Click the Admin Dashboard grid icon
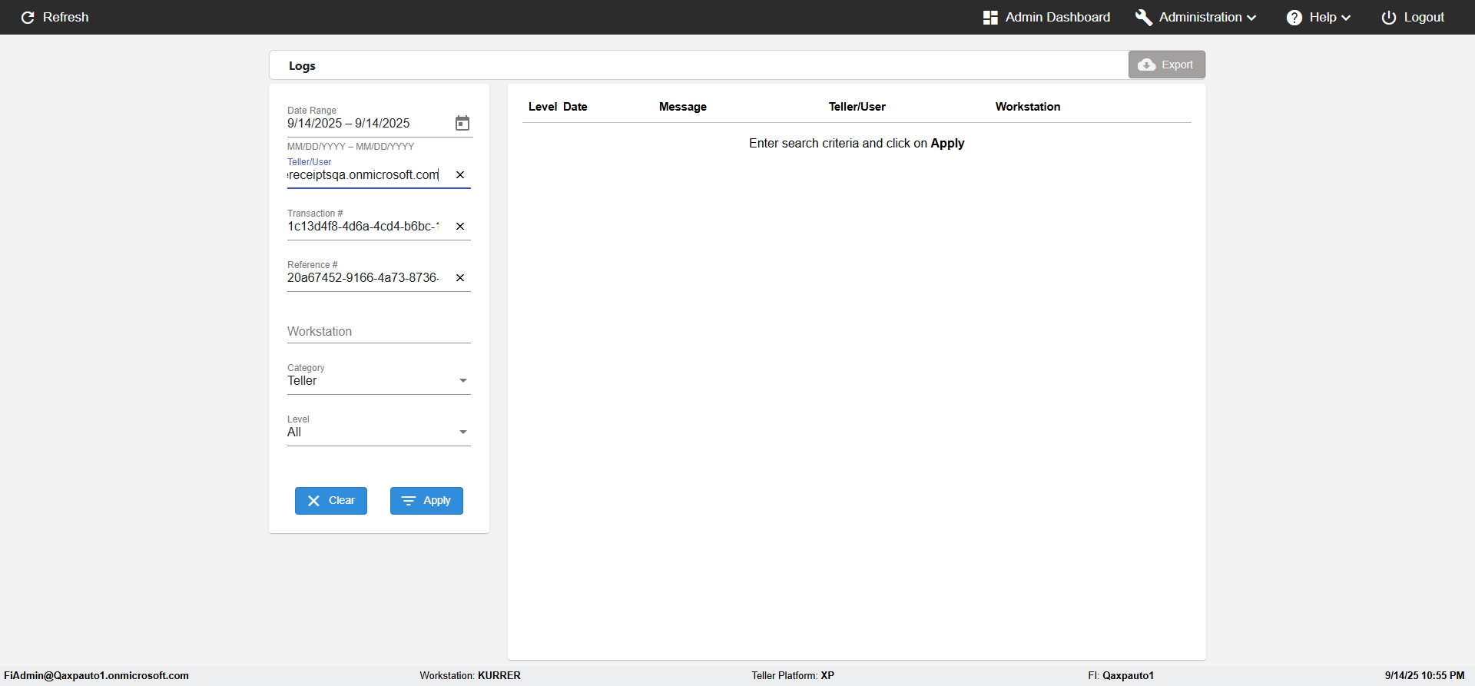The width and height of the screenshot is (1475, 686). 990,18
